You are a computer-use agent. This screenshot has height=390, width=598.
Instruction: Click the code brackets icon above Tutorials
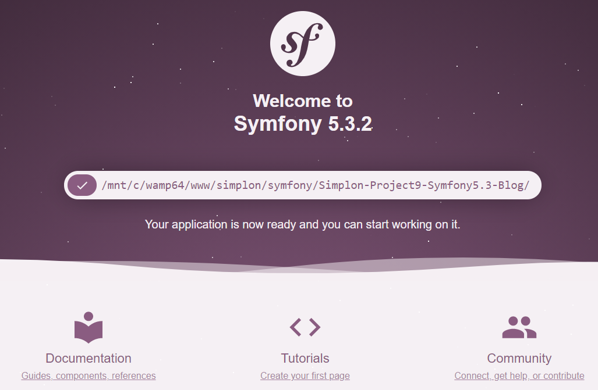(x=305, y=326)
